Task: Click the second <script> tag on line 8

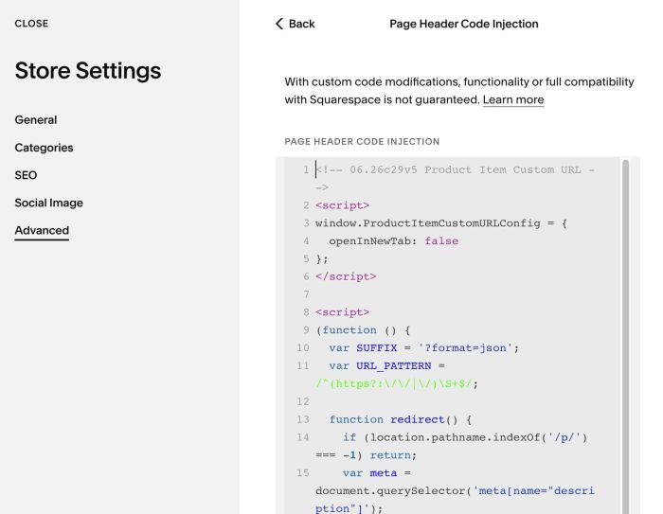Action: click(343, 312)
